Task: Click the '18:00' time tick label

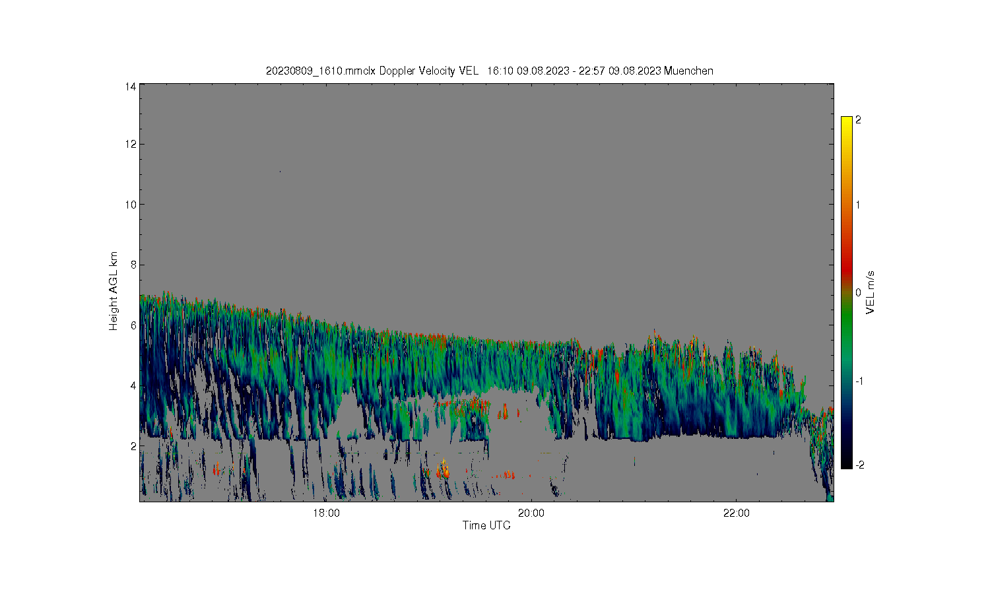Action: click(x=326, y=513)
